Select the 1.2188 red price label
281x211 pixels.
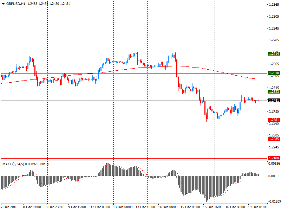tap(274, 158)
